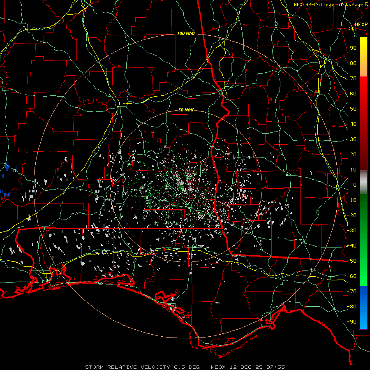Viewport: 370px width, 370px height.
Task: Click the 30 value on the velocity scale
Action: click(x=353, y=139)
